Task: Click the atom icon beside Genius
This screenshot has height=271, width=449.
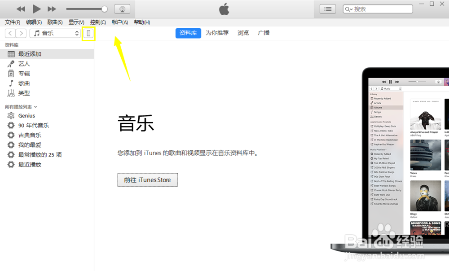Action: tap(11, 116)
